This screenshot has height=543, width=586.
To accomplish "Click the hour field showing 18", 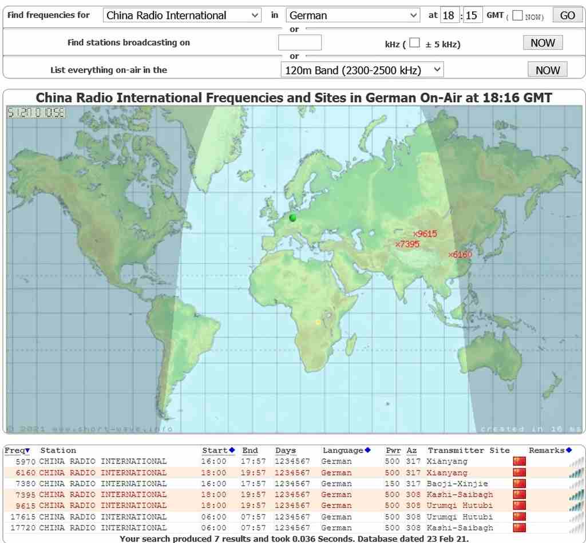I will 450,15.
